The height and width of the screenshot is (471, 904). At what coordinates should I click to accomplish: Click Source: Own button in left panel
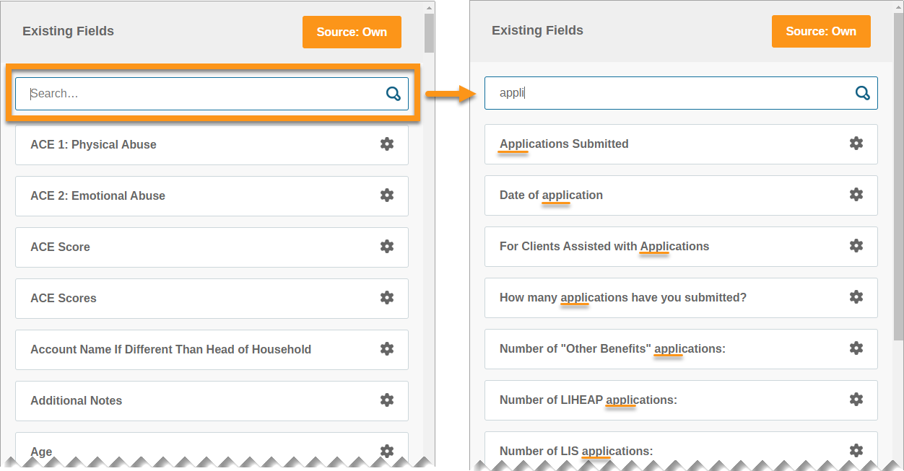point(352,32)
